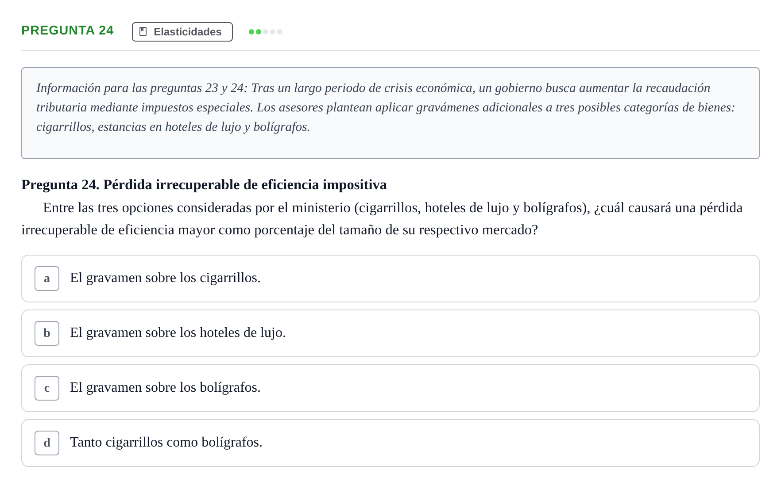Click the title 'Pérdida irrecuperable de eficiencia impositiva'
This screenshot has width=781, height=489.
(x=245, y=184)
